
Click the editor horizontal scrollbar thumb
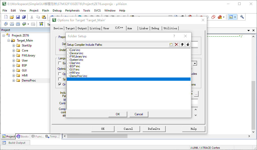(97, 136)
